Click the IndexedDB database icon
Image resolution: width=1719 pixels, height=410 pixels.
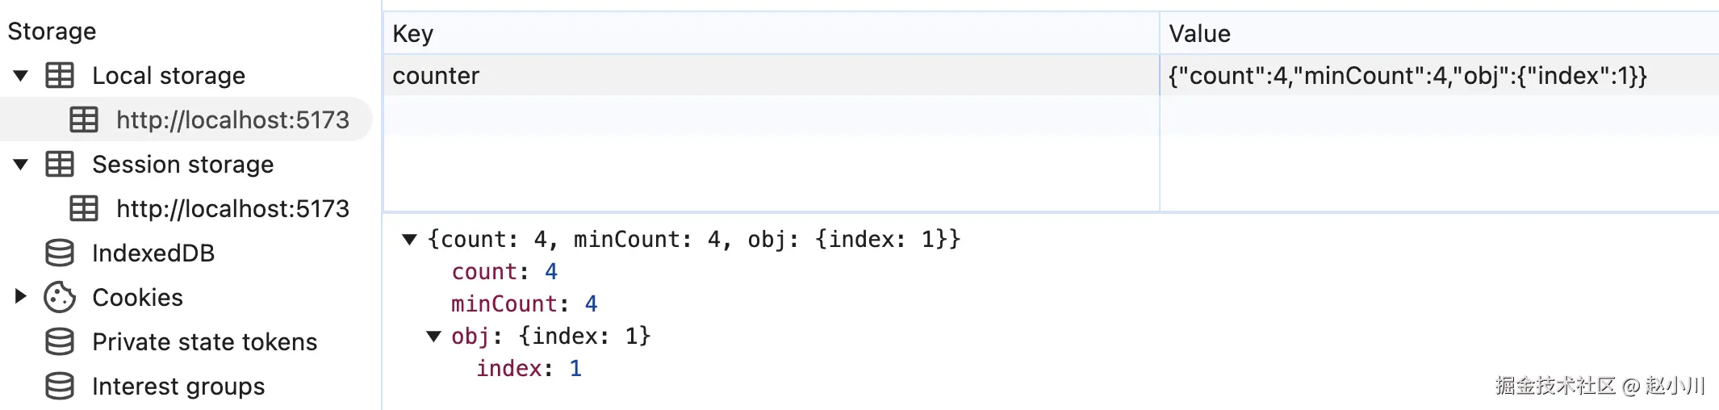click(60, 253)
